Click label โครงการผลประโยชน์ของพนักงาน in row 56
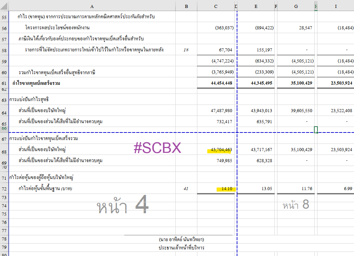This screenshot has height=256, width=354. coord(57,28)
